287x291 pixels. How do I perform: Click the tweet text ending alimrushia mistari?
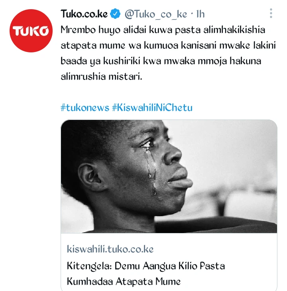[101, 76]
